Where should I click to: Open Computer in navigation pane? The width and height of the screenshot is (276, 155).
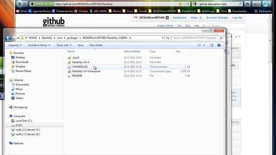[x=19, y=116]
